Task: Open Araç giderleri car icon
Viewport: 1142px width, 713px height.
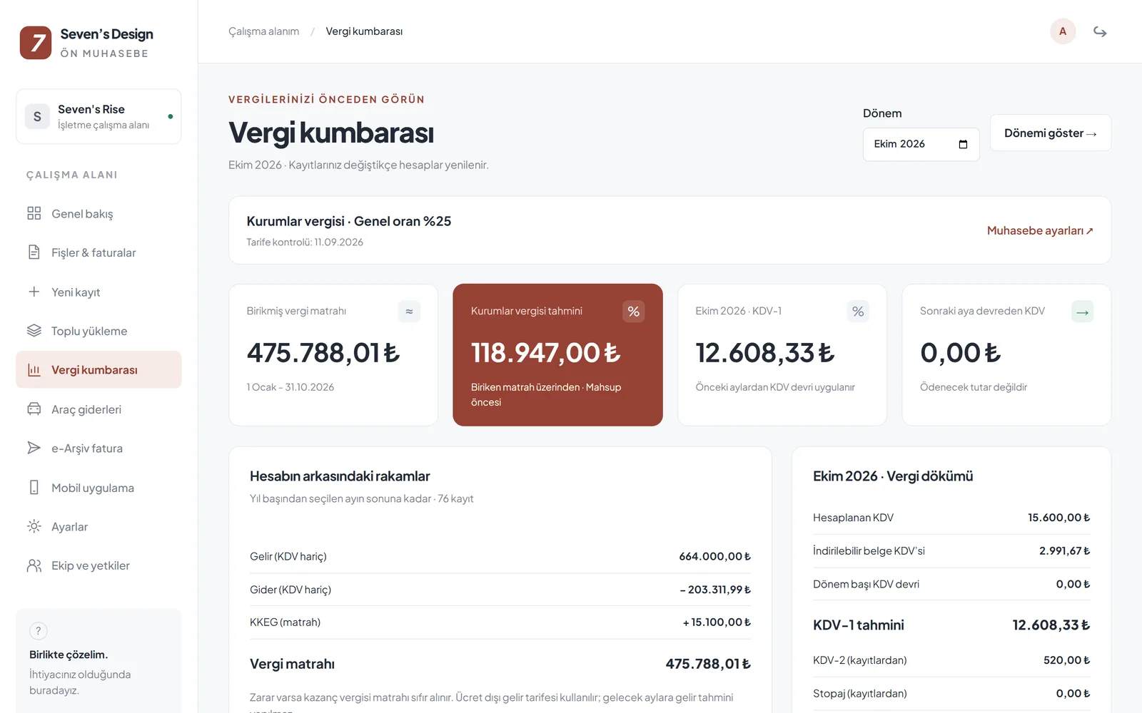Action: click(x=34, y=409)
